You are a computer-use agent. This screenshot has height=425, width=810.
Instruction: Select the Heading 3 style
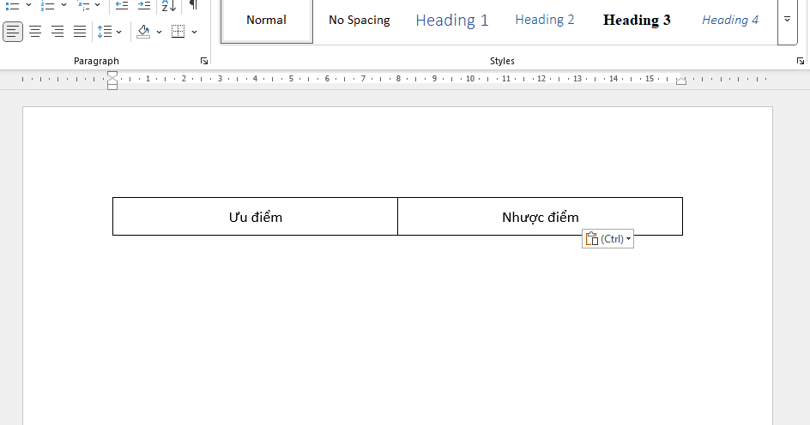(637, 20)
